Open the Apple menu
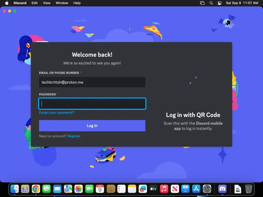Screen dimensions: 263x197 [7, 3]
